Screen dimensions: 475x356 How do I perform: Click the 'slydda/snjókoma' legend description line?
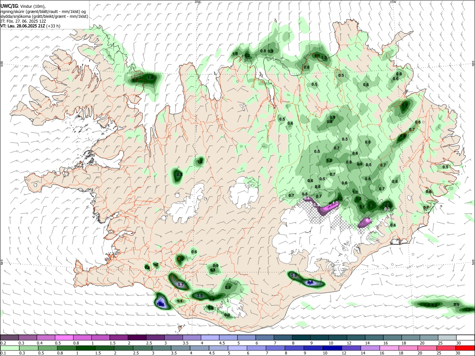pos(44,16)
